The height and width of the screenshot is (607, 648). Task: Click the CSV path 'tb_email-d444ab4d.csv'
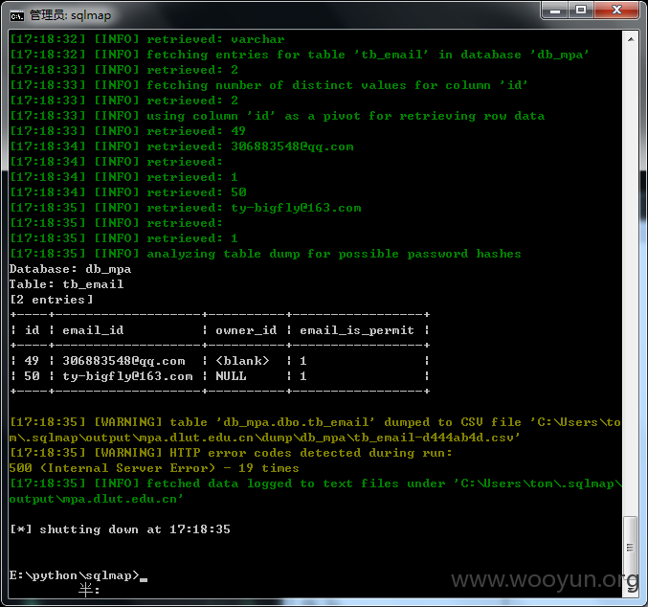[x=436, y=438]
